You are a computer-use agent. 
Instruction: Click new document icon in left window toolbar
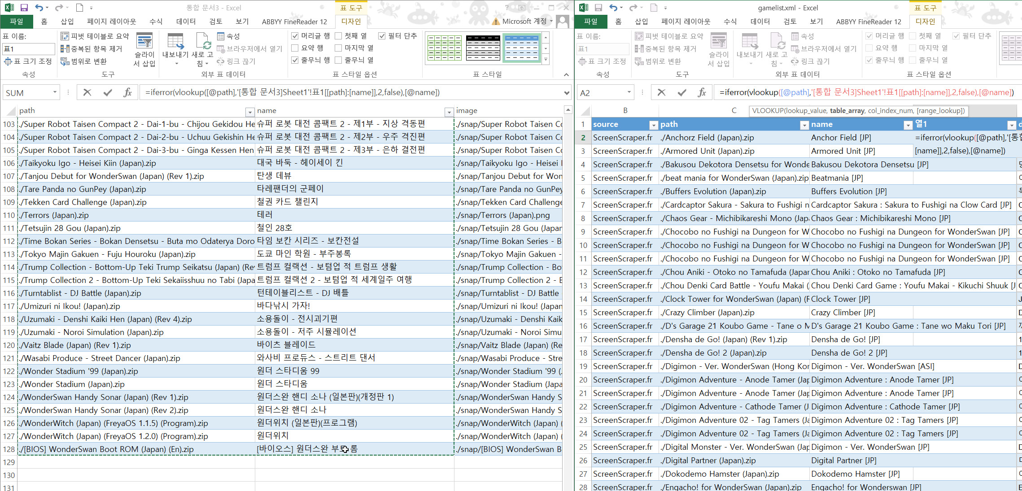click(x=79, y=8)
